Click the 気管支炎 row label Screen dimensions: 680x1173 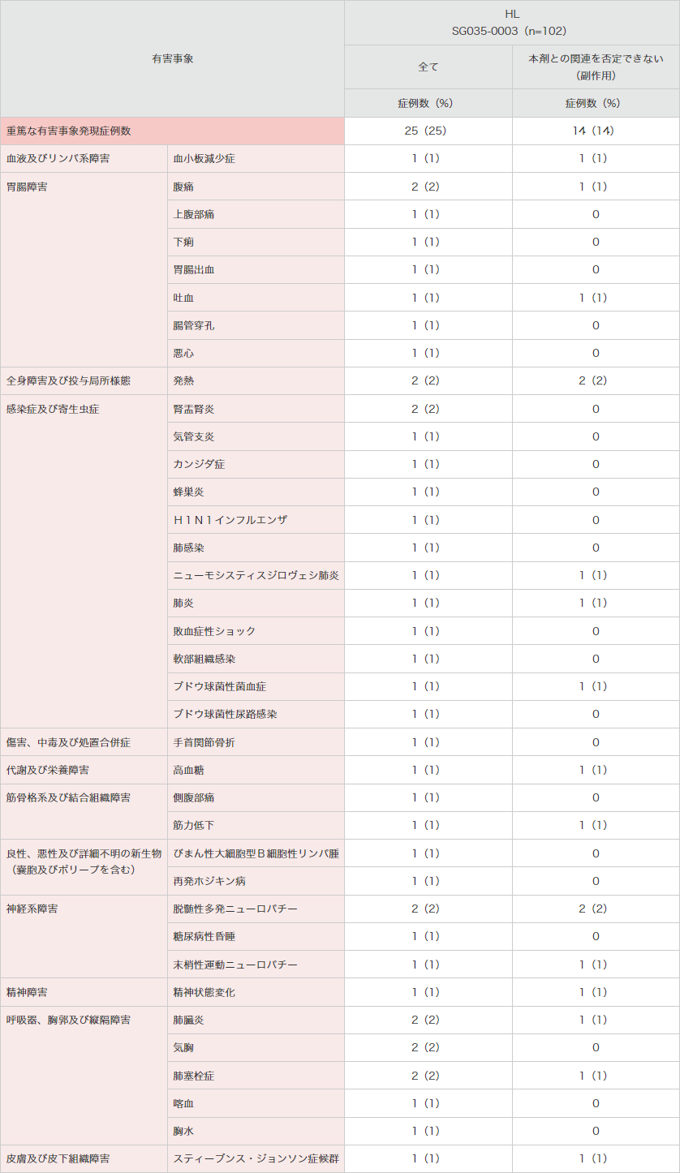[x=256, y=436]
